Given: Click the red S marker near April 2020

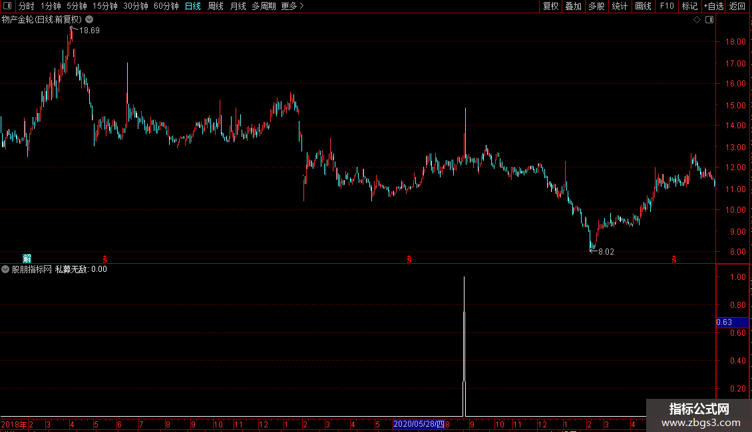Looking at the screenshot, I should click(x=674, y=259).
